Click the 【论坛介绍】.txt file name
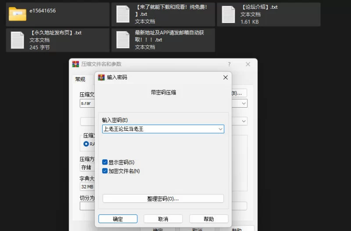Image resolution: width=351 pixels, height=231 pixels. pos(259,7)
